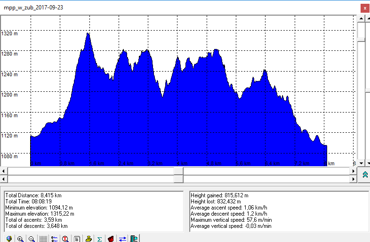
Task: Open the list options icon in toolbar
Action: click(54, 238)
